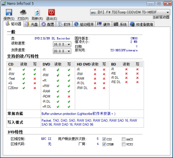Click the 写入模式 row label
Image resolution: width=173 pixels, height=158 pixels.
click(x=15, y=122)
